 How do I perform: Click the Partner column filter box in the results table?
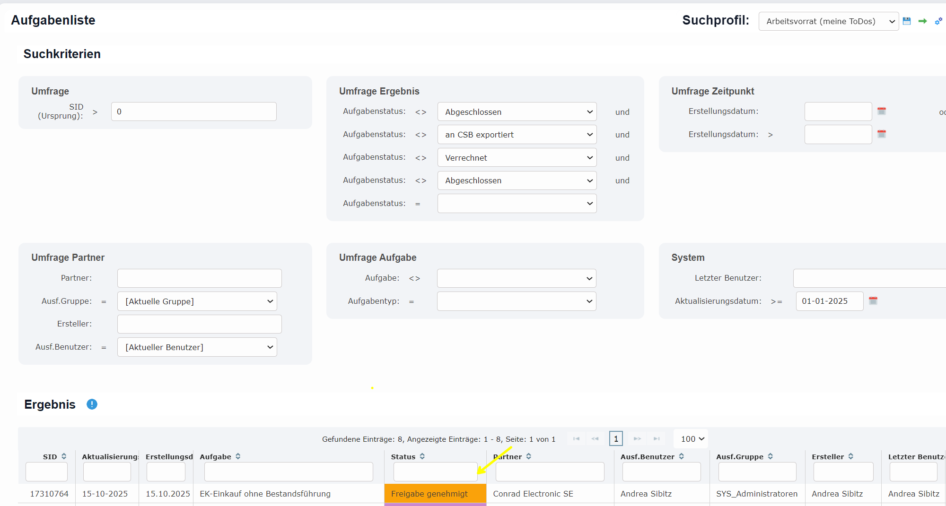tap(550, 472)
